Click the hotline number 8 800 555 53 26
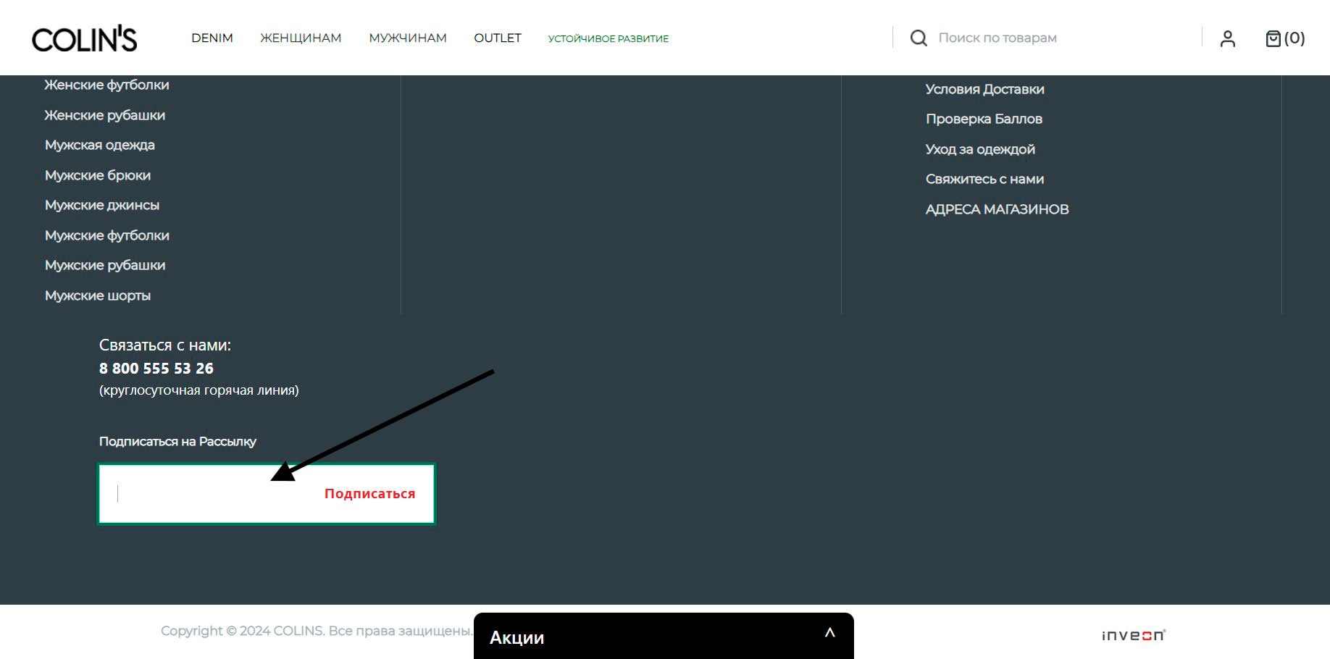This screenshot has height=659, width=1330. 156,369
